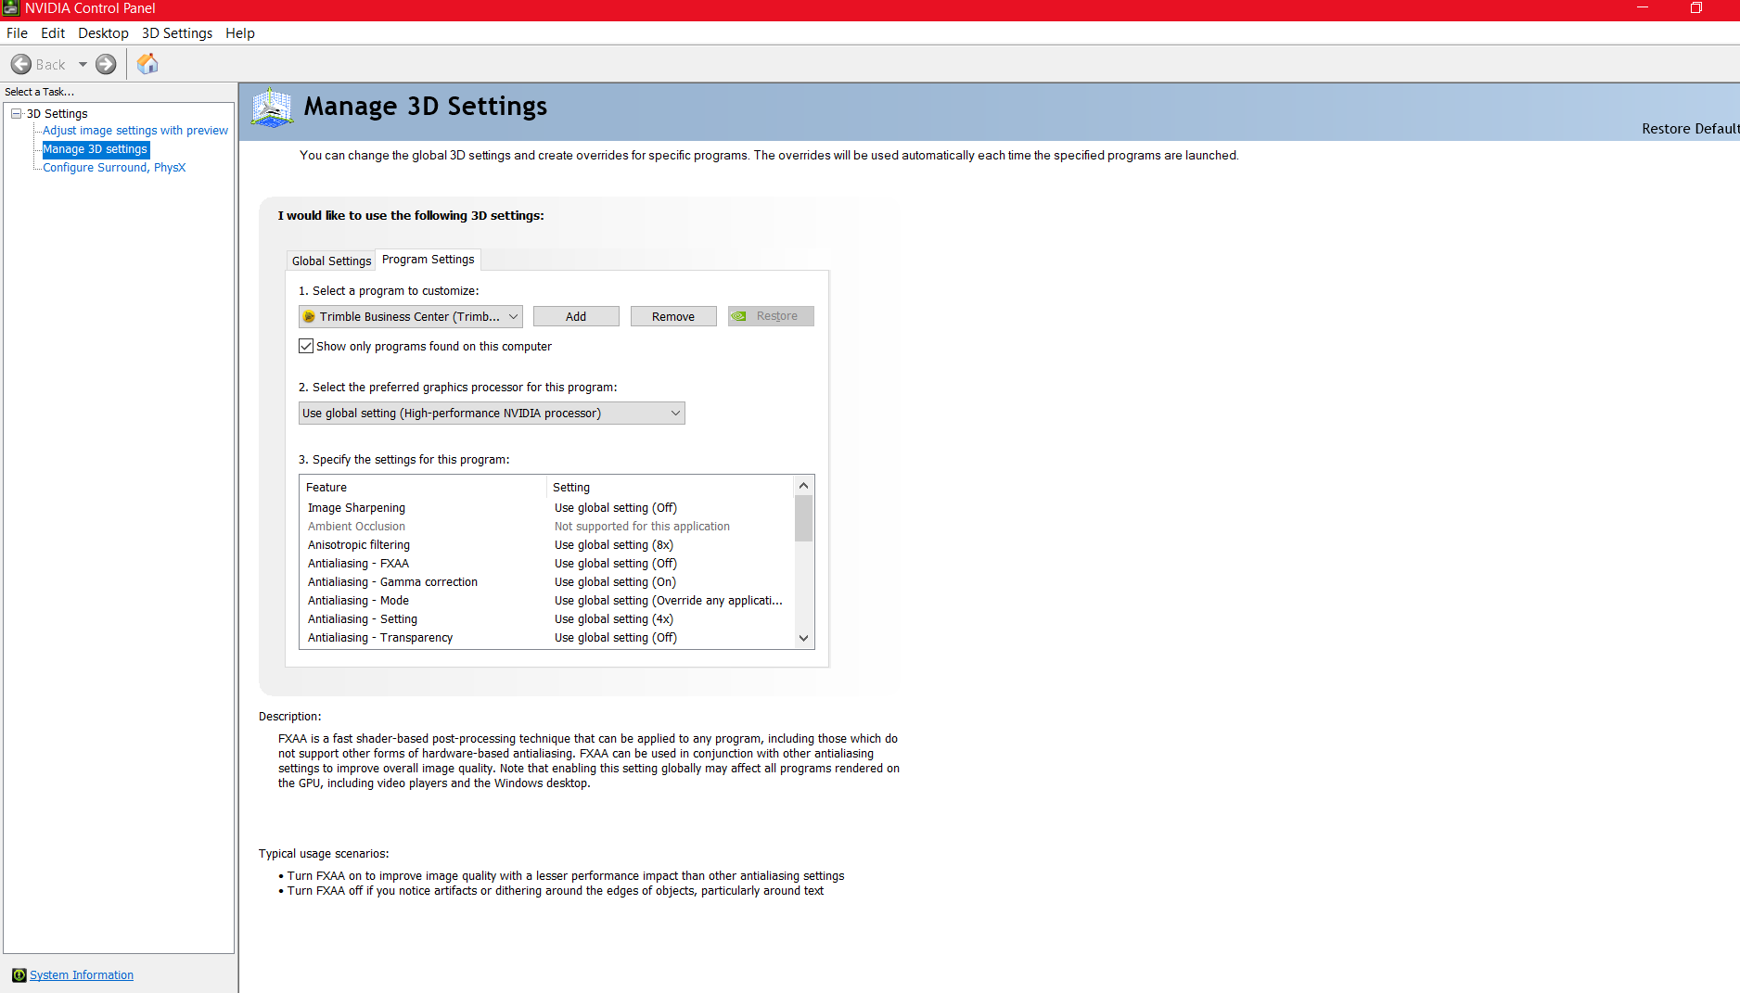Select the Image Sharpening feature row
1740x993 pixels.
coord(547,508)
